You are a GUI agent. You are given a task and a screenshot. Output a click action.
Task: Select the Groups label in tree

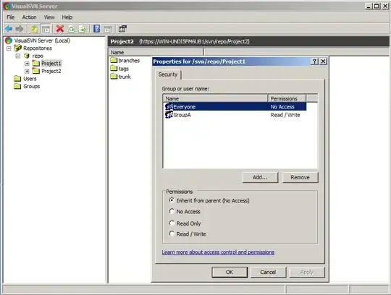(x=32, y=86)
